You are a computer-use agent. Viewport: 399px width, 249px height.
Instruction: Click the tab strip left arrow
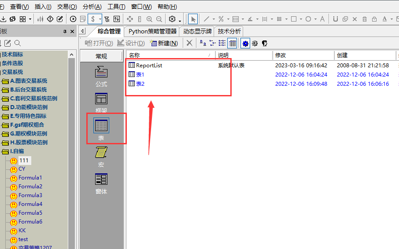pyautogui.click(x=82, y=31)
